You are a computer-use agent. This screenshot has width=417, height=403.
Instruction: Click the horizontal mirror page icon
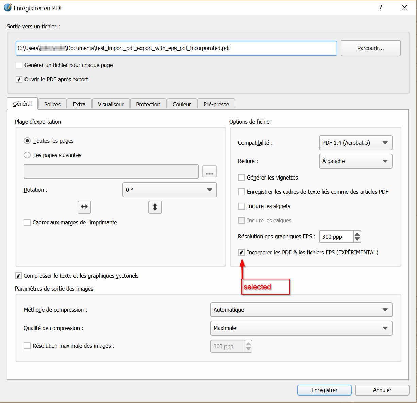(x=84, y=207)
